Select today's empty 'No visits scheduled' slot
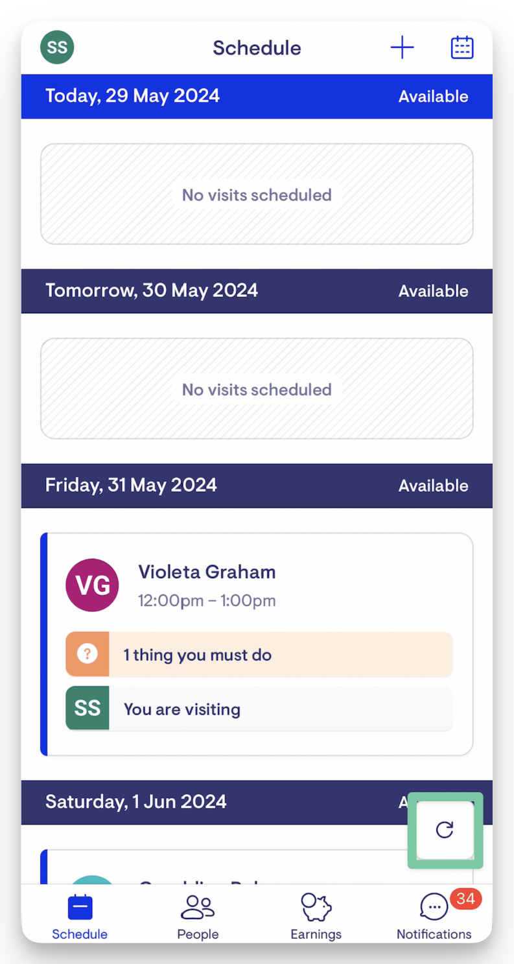Image resolution: width=514 pixels, height=964 pixels. (257, 194)
